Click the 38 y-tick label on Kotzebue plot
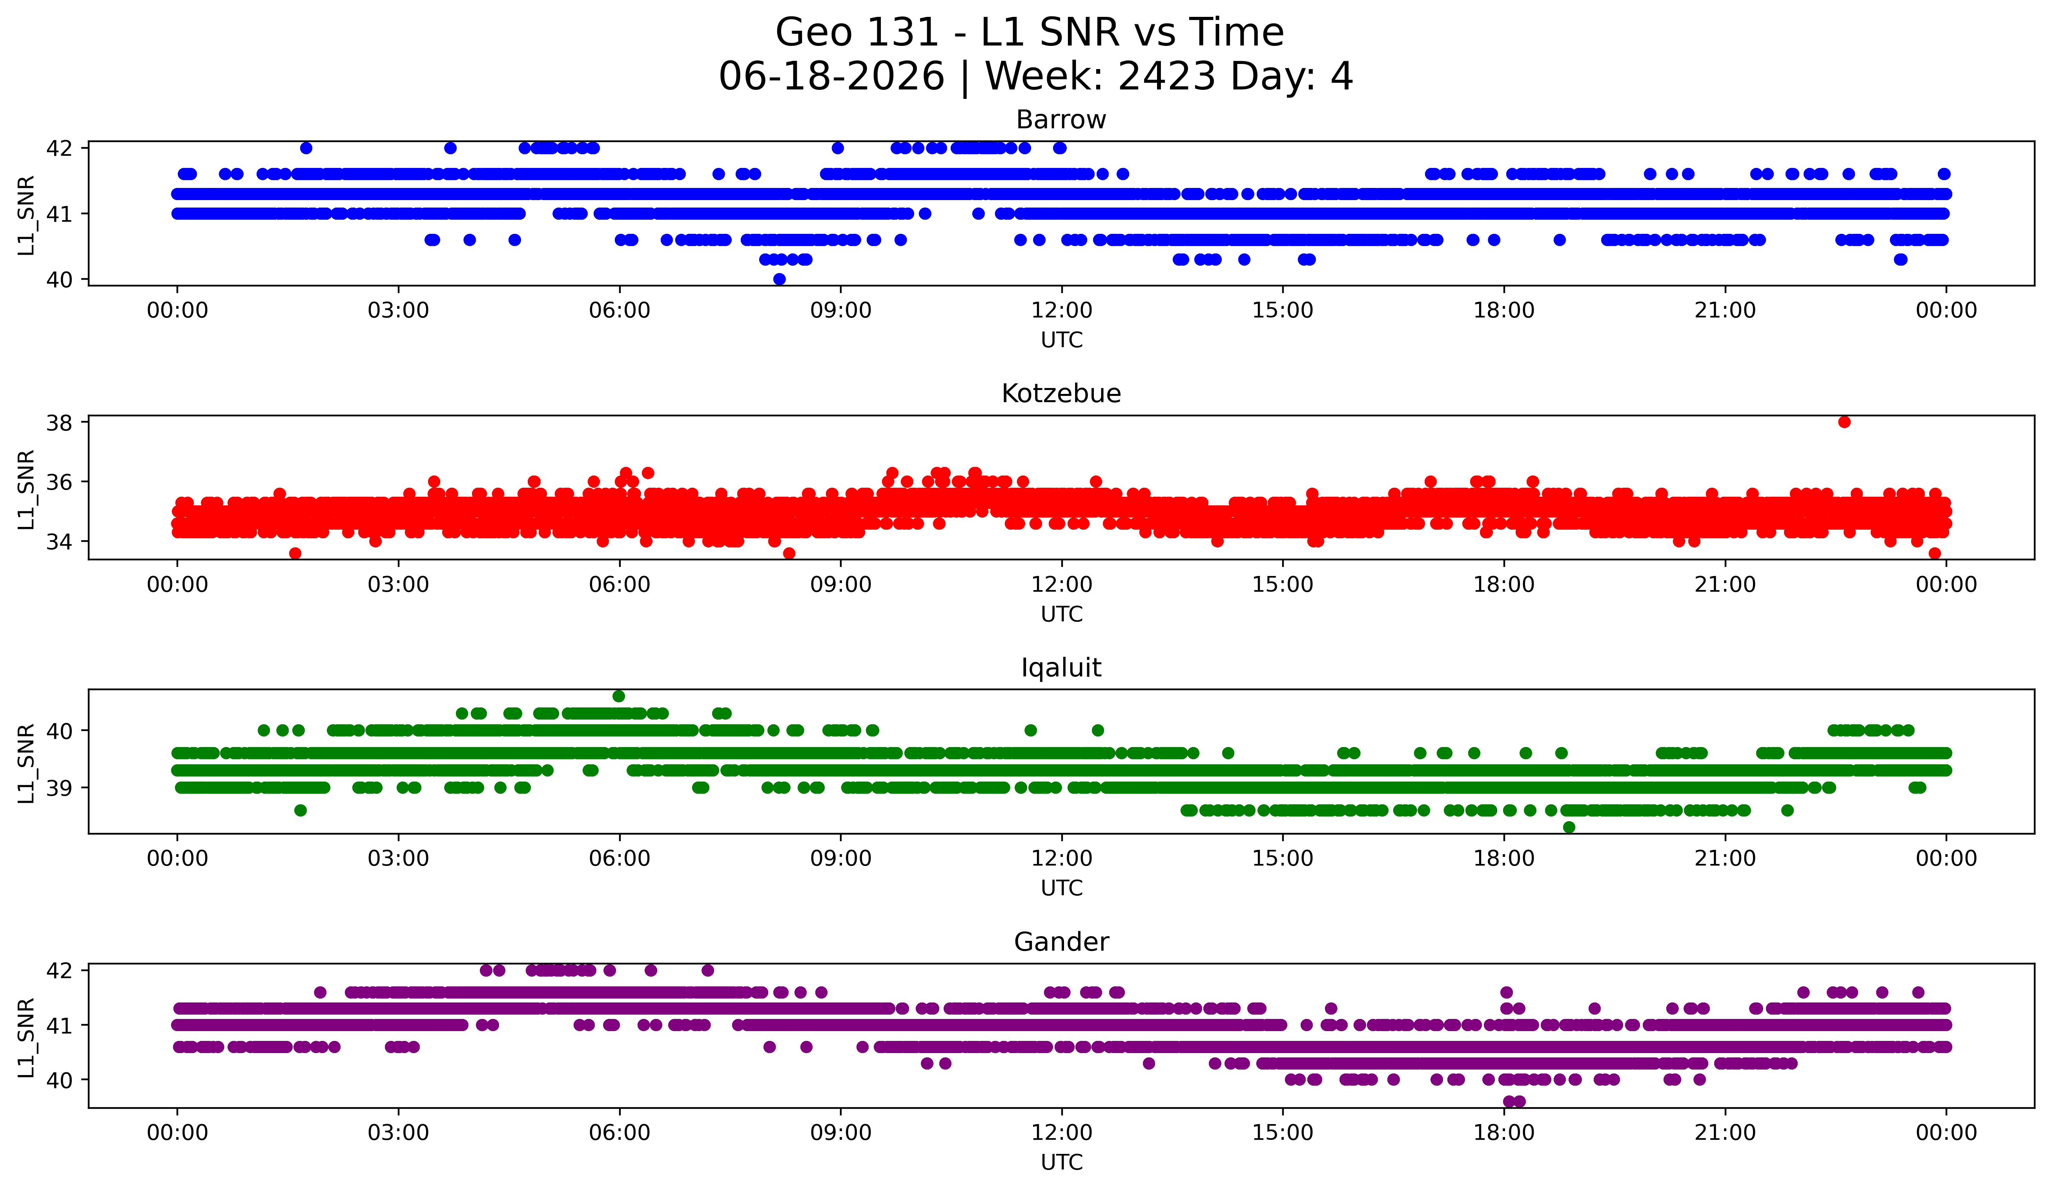The image size is (2050, 1190). click(x=59, y=422)
